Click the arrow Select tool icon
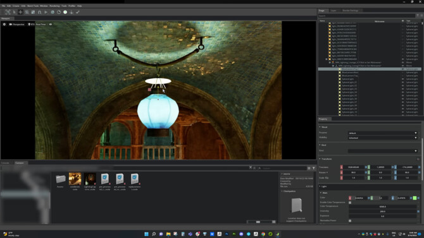Viewport: 424px width, 238px height. 15,12
